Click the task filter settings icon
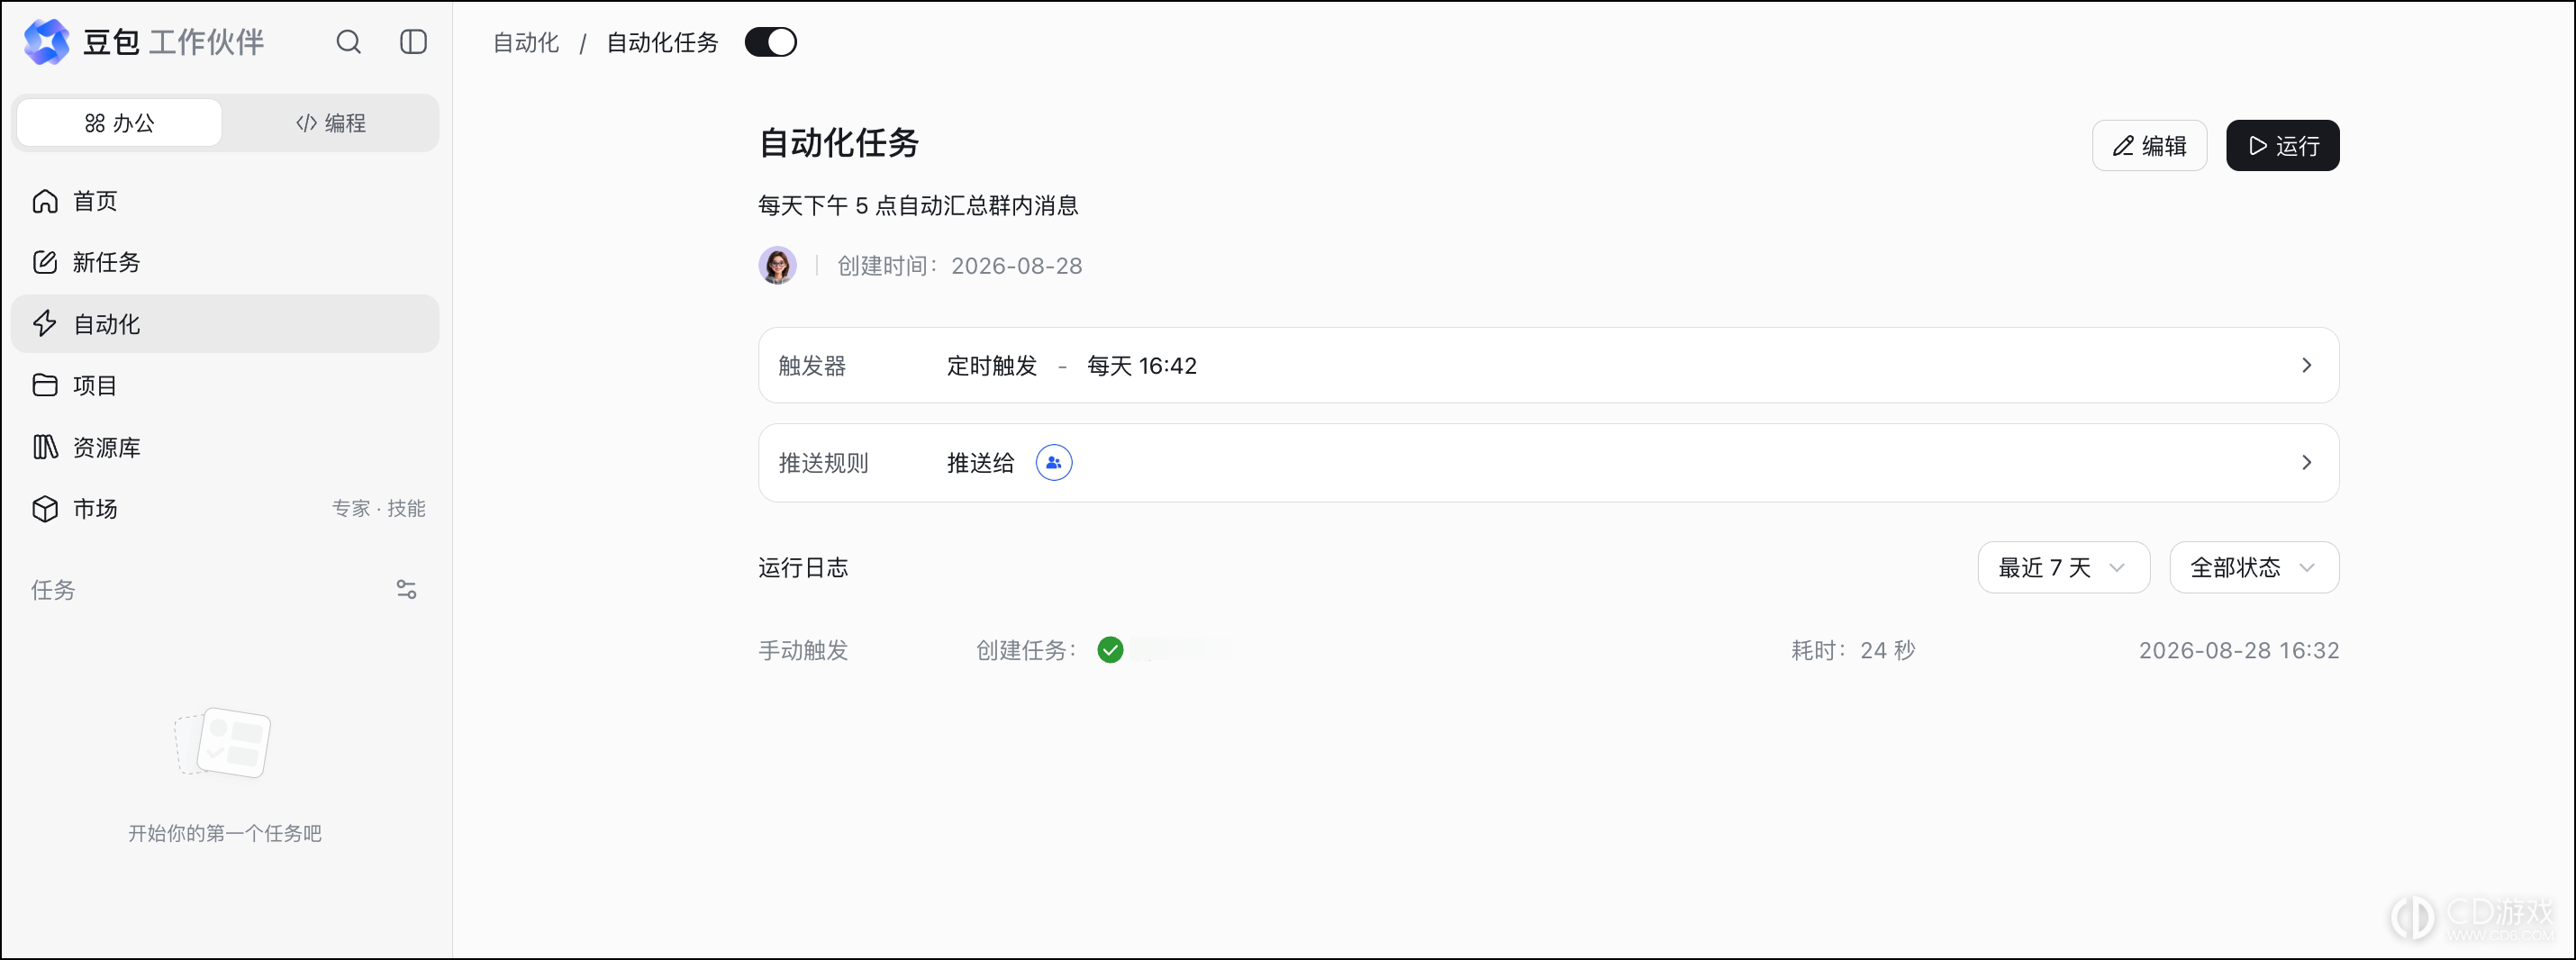 (406, 590)
